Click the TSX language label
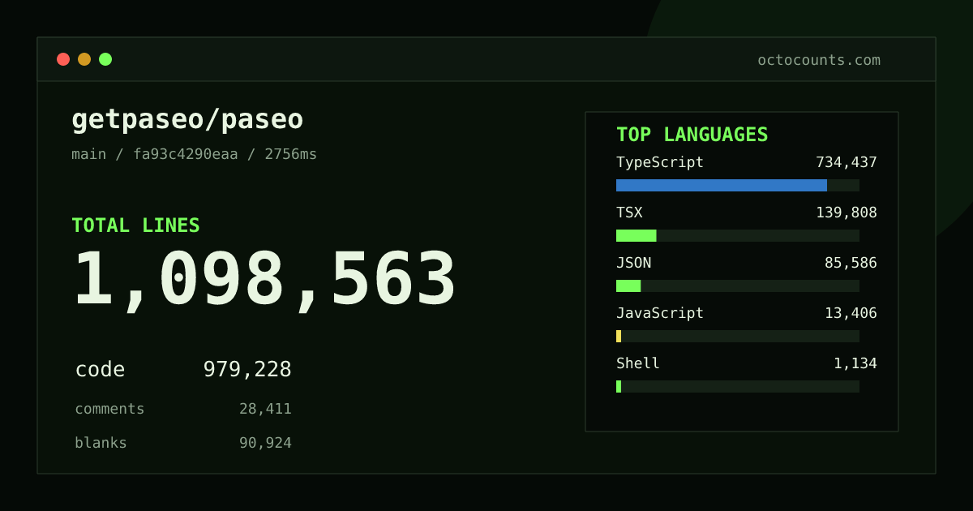Viewport: 973px width, 511px height. (629, 213)
